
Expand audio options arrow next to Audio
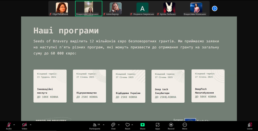[x=14, y=125]
